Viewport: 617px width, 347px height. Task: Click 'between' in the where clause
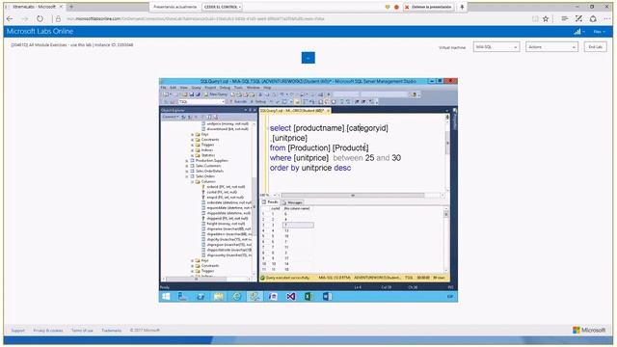[348, 158]
